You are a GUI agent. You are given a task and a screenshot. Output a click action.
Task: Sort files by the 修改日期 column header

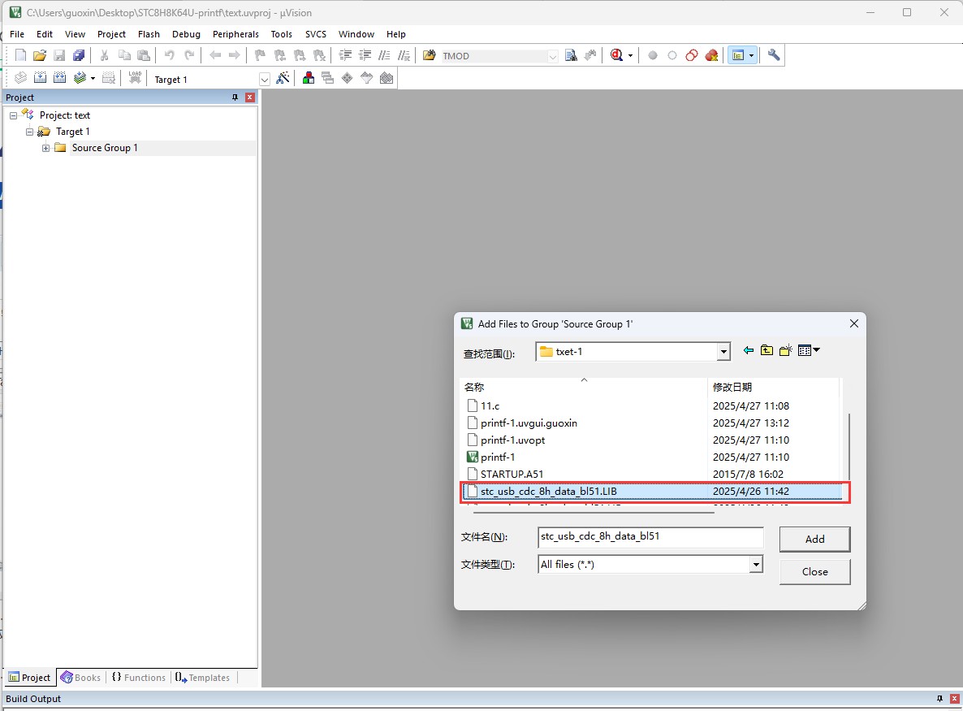pos(773,387)
